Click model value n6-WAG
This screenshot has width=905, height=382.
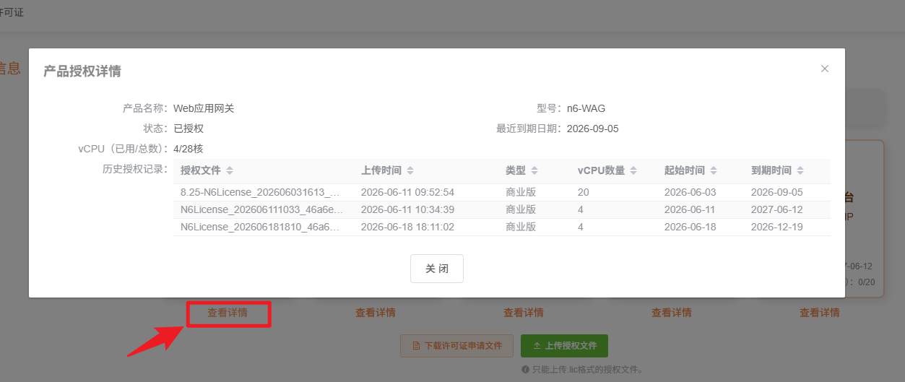tap(586, 108)
